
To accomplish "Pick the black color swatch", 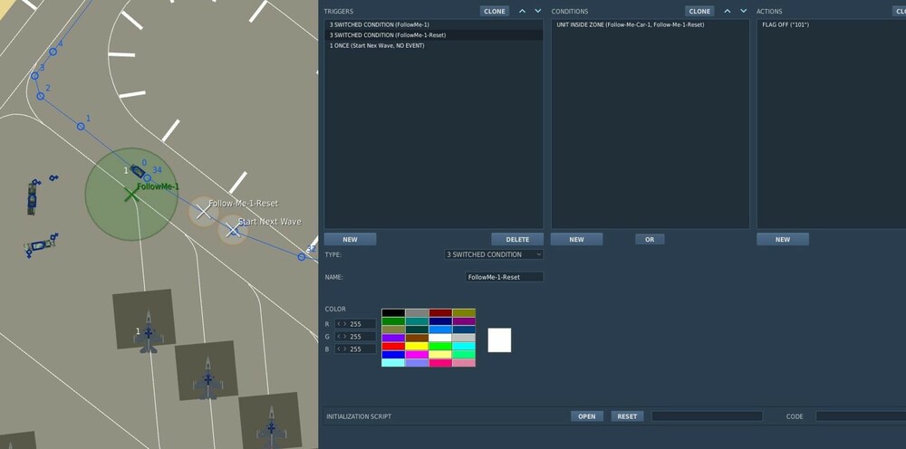I will coord(393,313).
